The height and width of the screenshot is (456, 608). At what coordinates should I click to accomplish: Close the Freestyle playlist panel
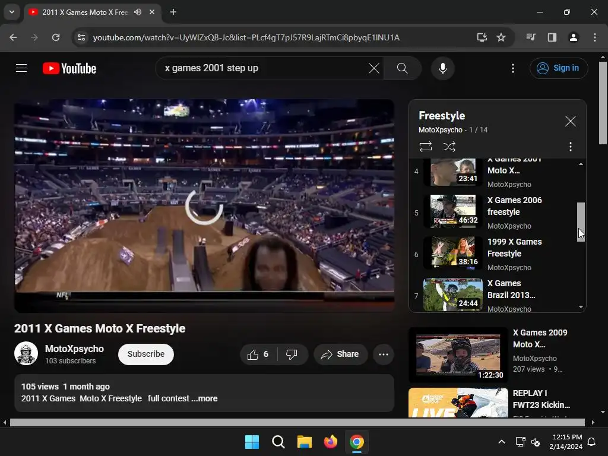(x=570, y=121)
